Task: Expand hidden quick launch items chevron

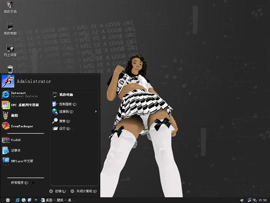Action: (36, 200)
